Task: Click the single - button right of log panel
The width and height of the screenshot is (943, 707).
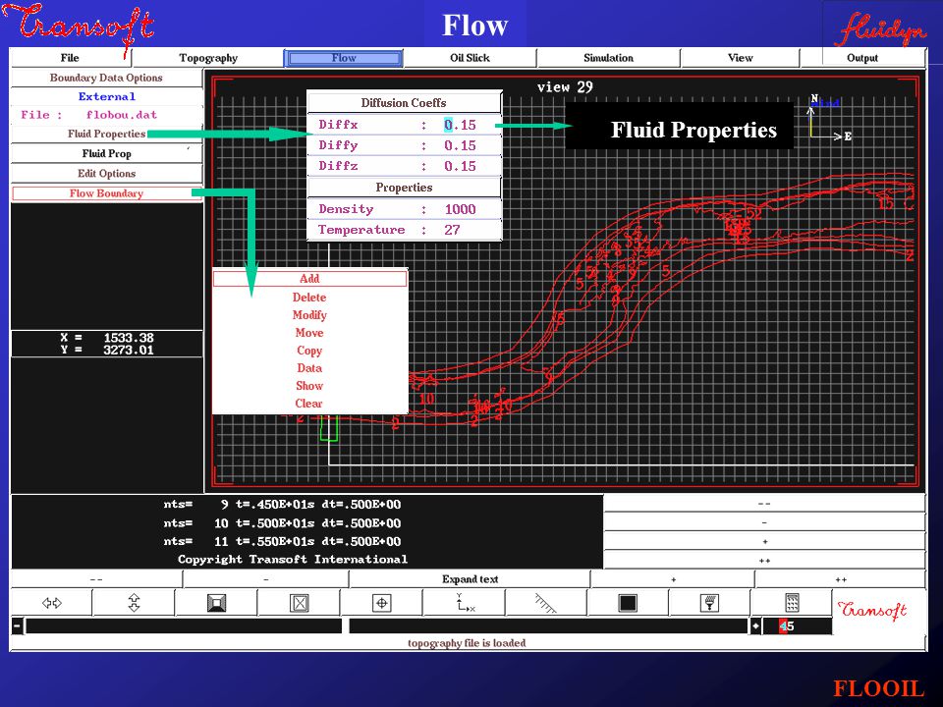Action: 764,522
